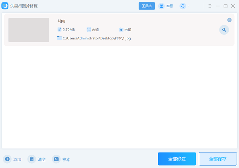Select the file path C:\Users\Administrator\Desktop\样本\1.jpg

coord(97,38)
